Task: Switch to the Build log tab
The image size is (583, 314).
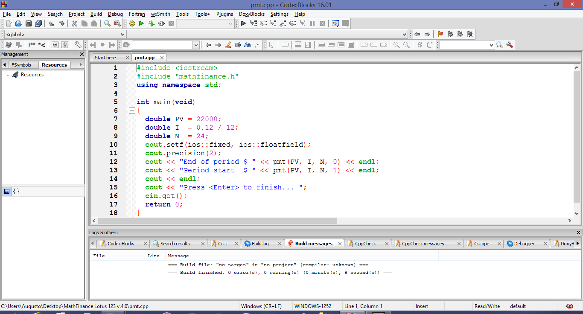Action: coord(260,244)
